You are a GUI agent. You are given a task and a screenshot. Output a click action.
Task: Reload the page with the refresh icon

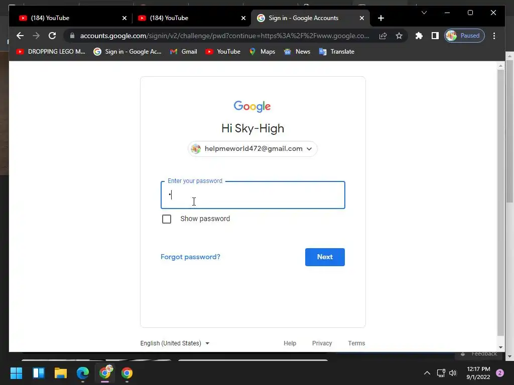coord(52,36)
